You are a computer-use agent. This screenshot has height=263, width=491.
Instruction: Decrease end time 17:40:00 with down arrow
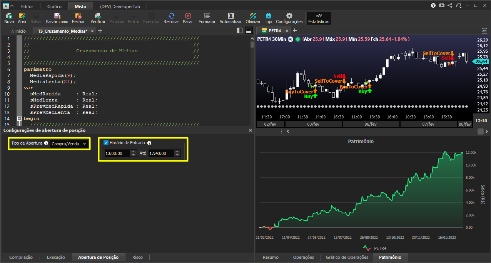click(177, 155)
